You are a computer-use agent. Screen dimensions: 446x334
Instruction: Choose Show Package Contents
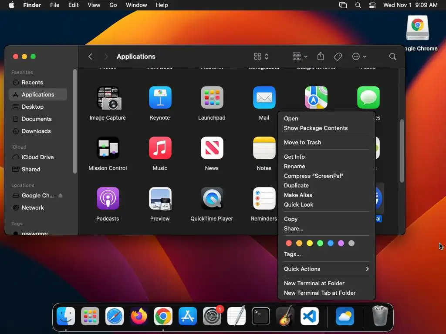point(327,128)
